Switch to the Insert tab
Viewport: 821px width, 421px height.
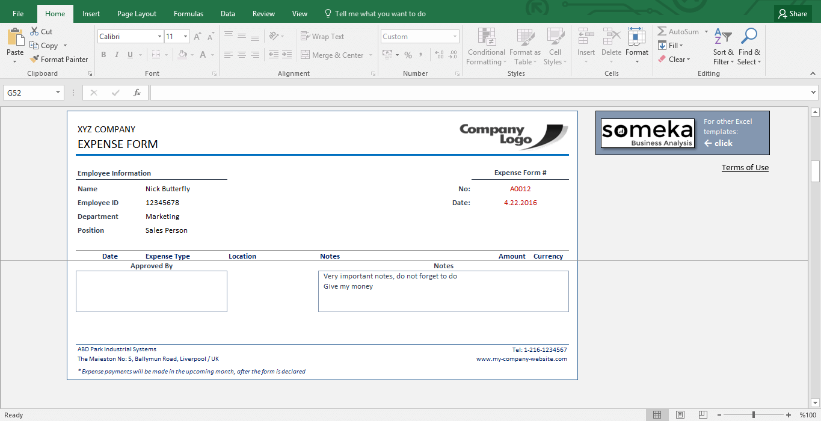tap(91, 14)
